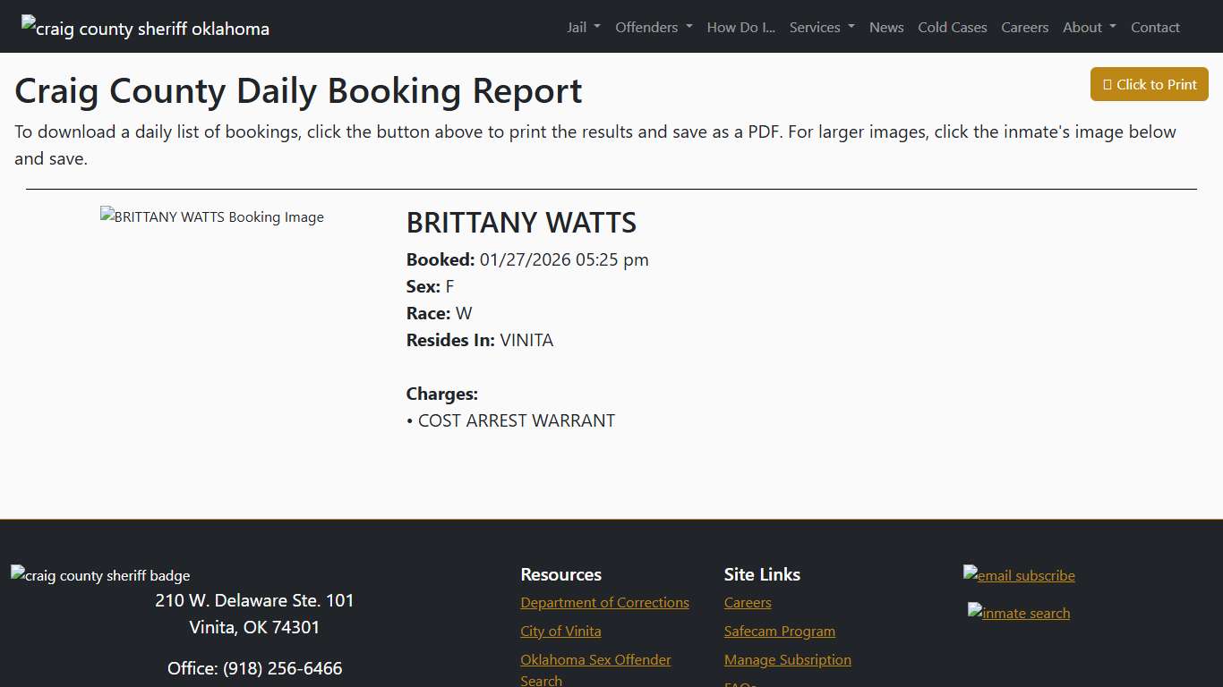Open the email subscribe icon link

(1019, 575)
